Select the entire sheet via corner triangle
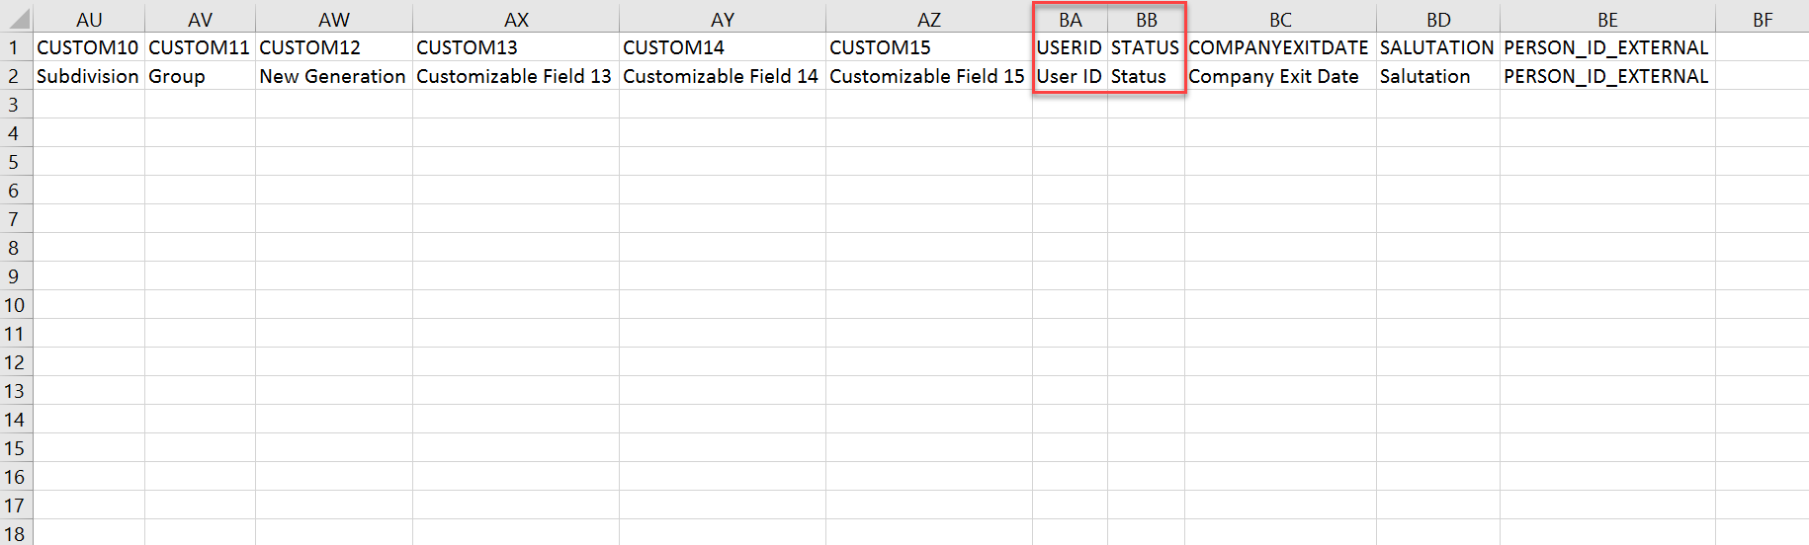The width and height of the screenshot is (1809, 545). click(x=17, y=19)
